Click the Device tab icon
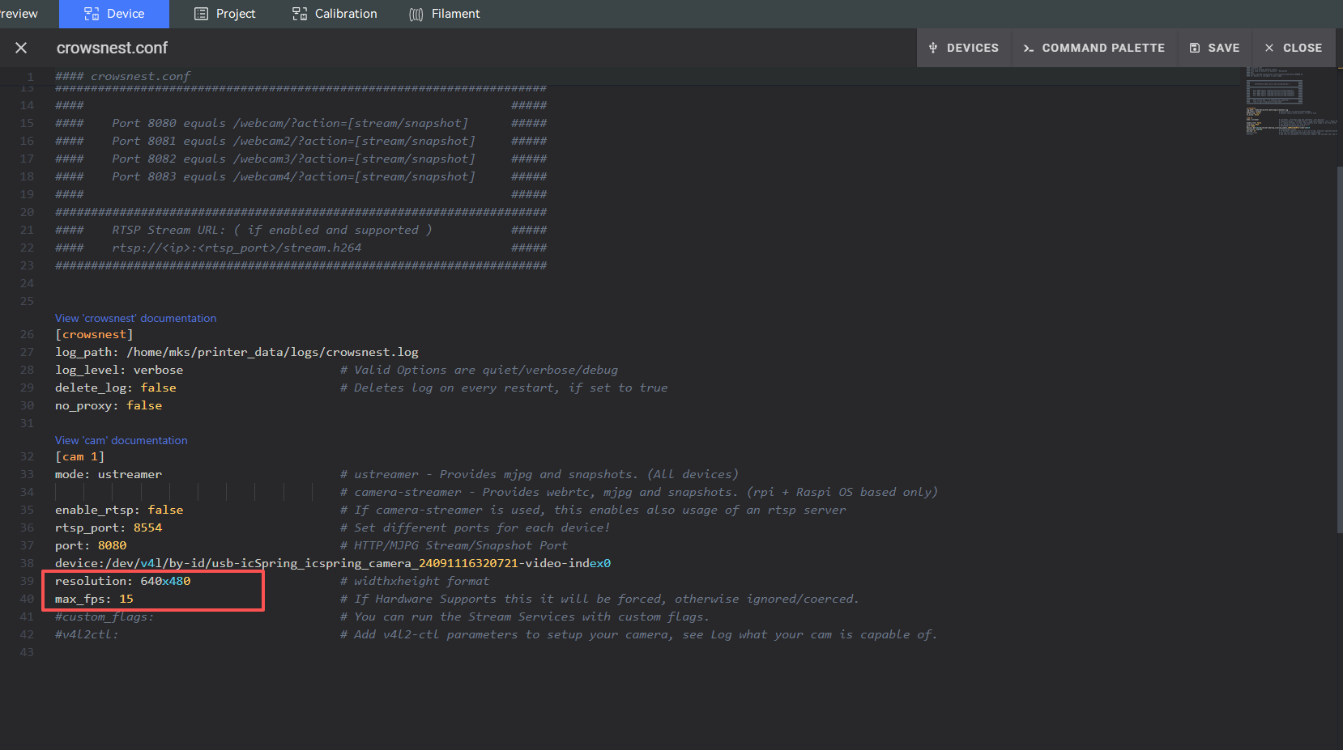Image resolution: width=1343 pixels, height=750 pixels. click(x=92, y=14)
